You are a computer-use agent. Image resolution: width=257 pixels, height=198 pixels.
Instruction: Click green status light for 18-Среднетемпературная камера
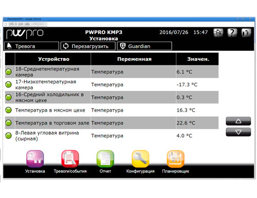(8, 71)
